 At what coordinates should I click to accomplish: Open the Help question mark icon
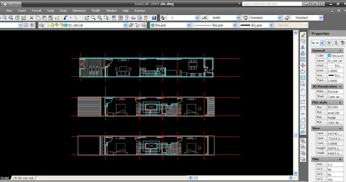pyautogui.click(x=154, y=18)
